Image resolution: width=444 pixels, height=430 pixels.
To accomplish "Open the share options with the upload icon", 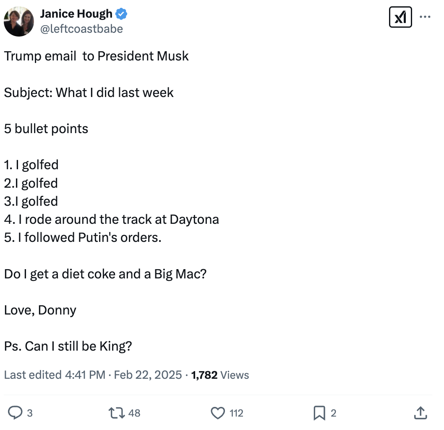I will [420, 413].
